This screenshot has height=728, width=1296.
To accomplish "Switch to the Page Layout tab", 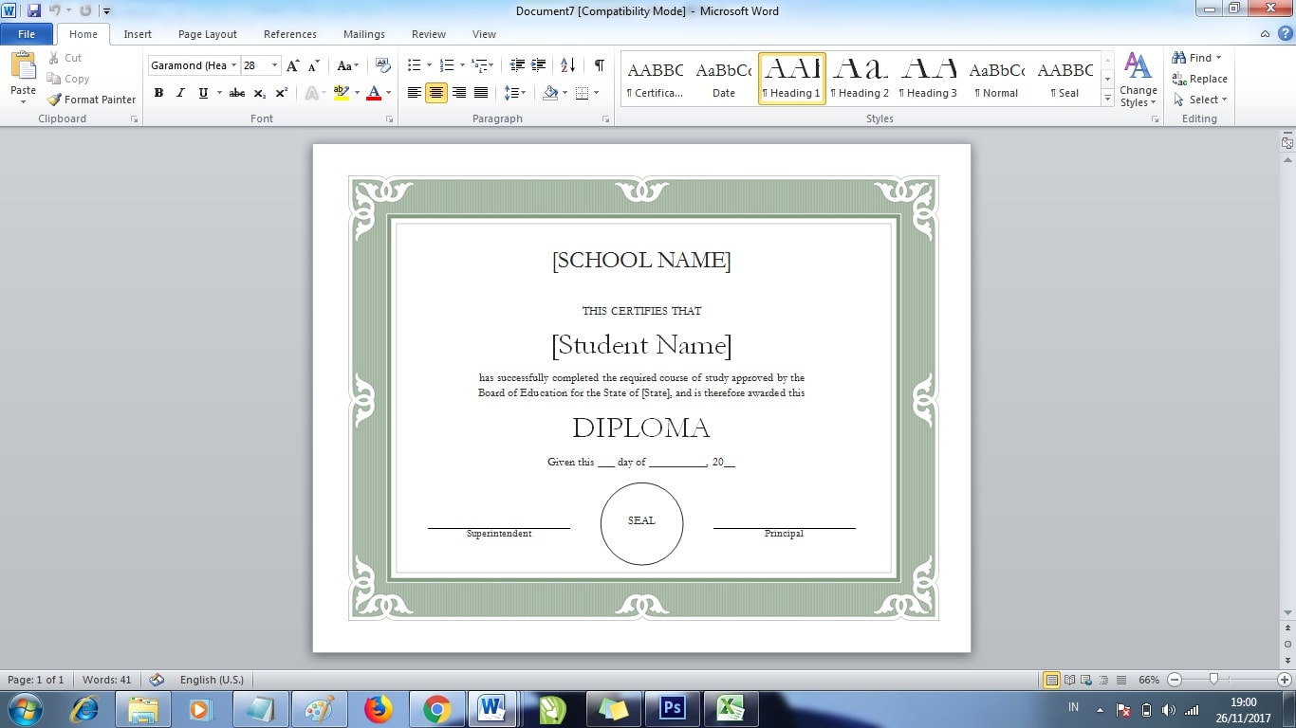I will click(x=208, y=34).
